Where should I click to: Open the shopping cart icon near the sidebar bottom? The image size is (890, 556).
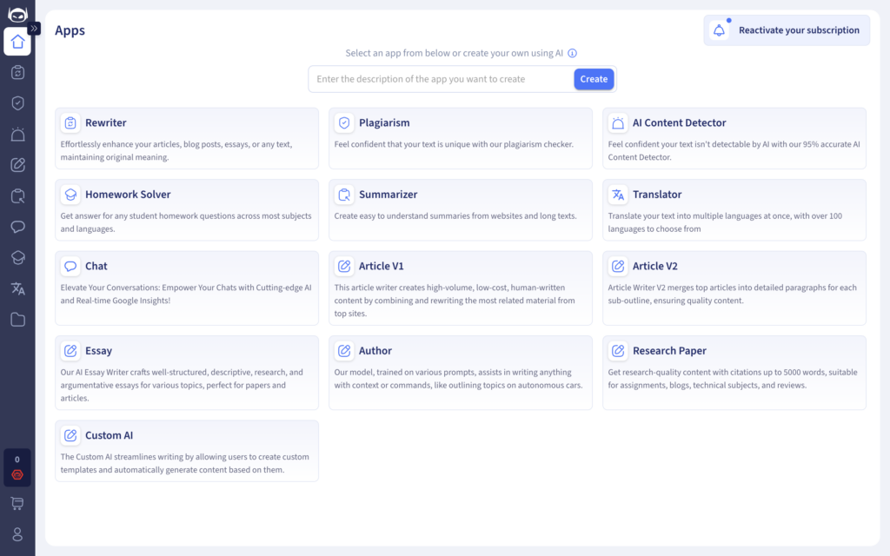point(17,502)
